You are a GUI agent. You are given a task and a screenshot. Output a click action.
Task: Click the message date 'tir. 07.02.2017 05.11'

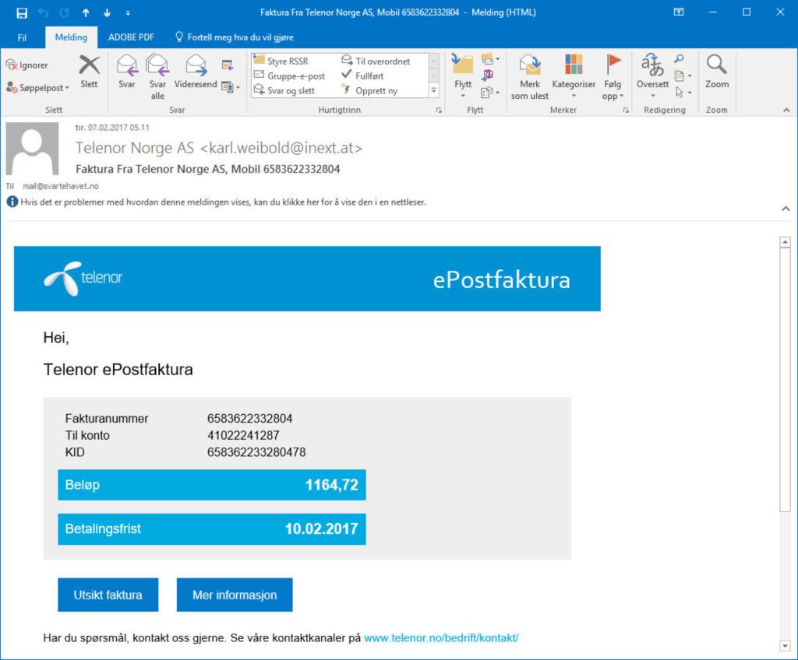tap(112, 128)
